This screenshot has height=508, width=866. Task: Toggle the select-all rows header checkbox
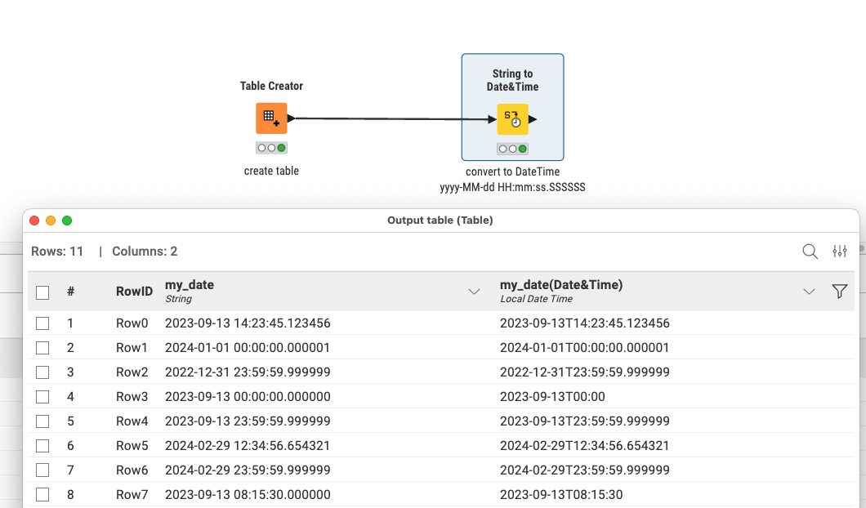click(42, 292)
